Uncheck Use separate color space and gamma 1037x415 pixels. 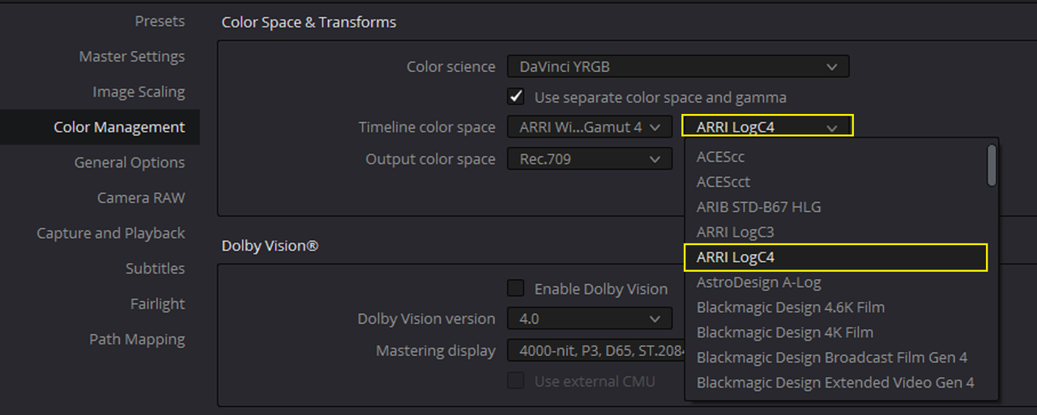tap(515, 97)
